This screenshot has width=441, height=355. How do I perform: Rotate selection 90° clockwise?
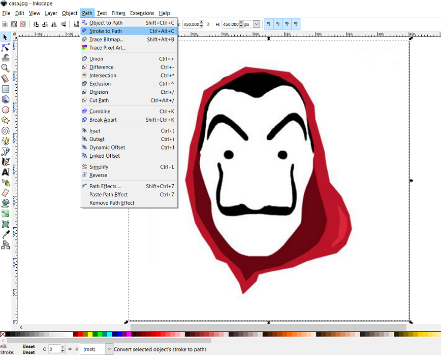pyautogui.click(x=45, y=24)
